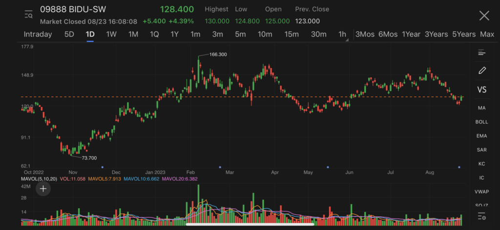Add indicator with the plus button
500x230 pixels.
click(x=43, y=189)
